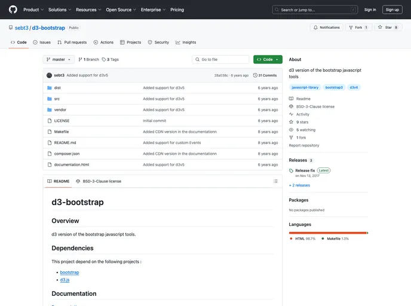Open commit hash 28a038c

point(221,75)
